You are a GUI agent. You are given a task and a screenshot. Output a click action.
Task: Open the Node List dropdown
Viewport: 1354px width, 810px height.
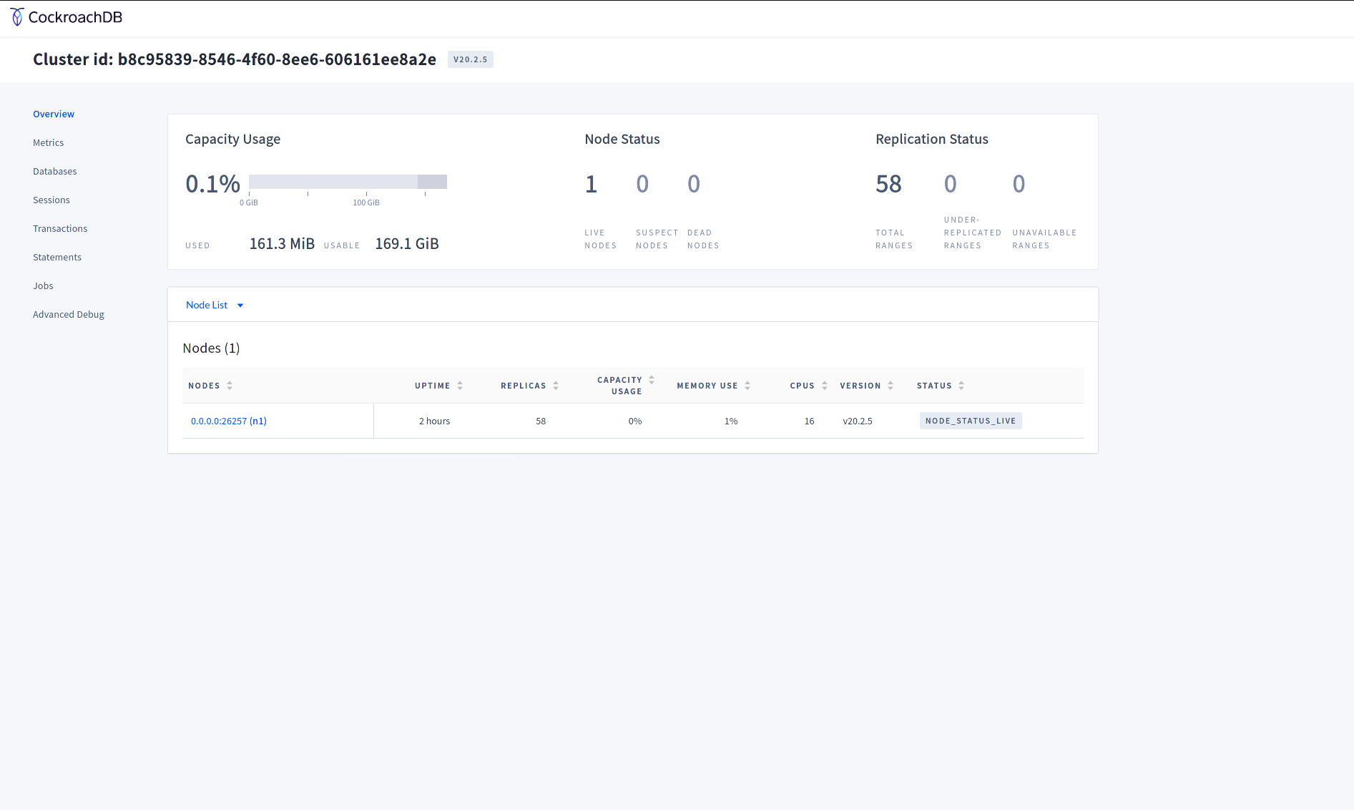(x=215, y=305)
